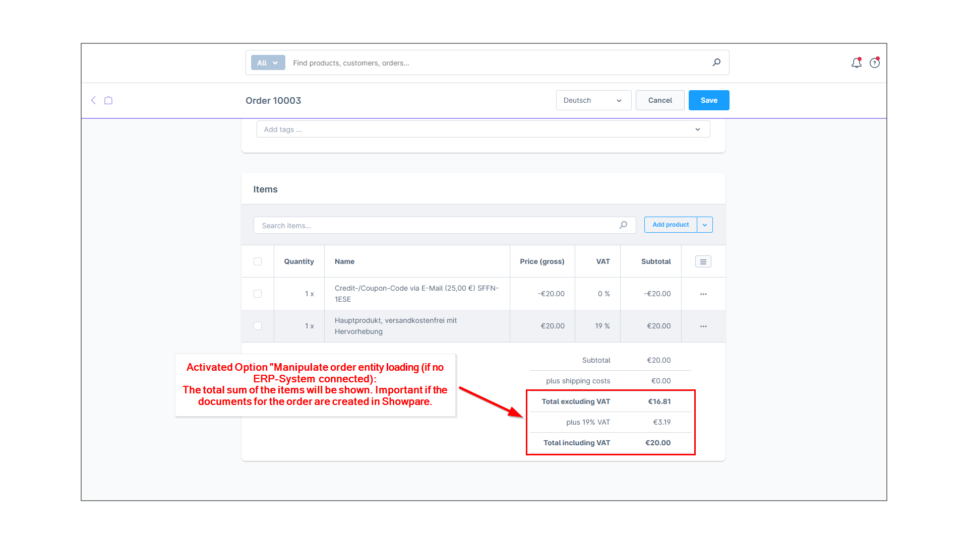This screenshot has width=968, height=544.
Task: Click the Add product button
Action: (671, 225)
